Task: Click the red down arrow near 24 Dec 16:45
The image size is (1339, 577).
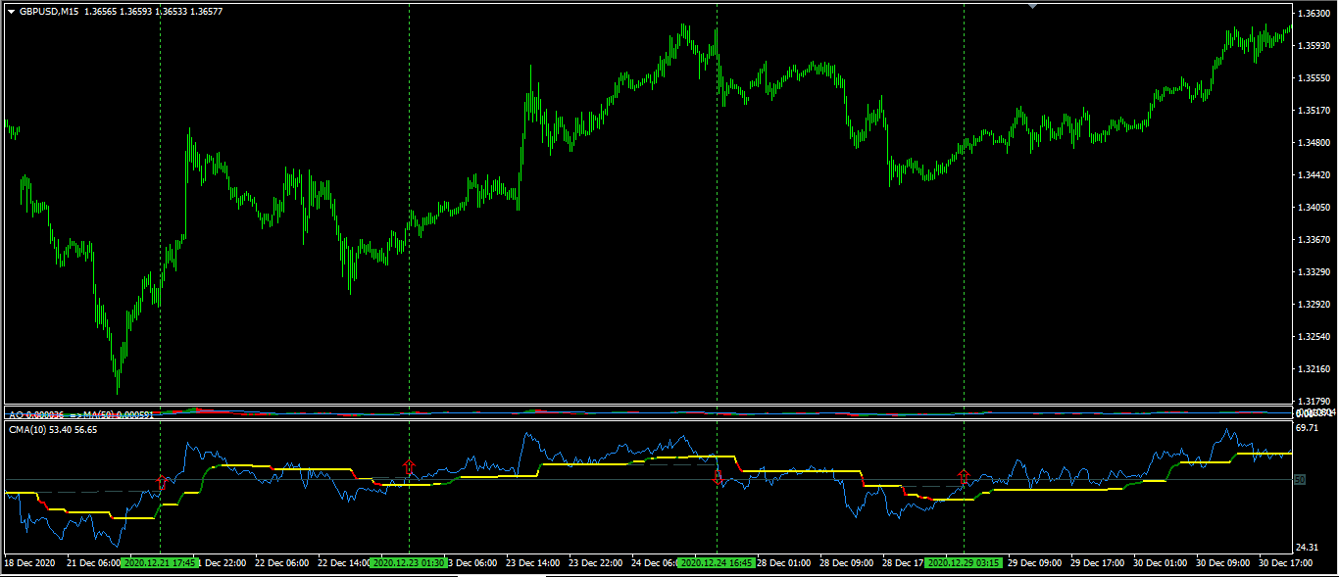Action: pos(717,477)
